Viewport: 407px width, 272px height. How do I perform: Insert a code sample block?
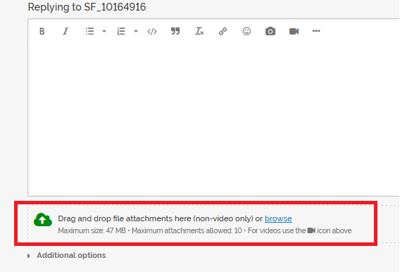(x=152, y=32)
